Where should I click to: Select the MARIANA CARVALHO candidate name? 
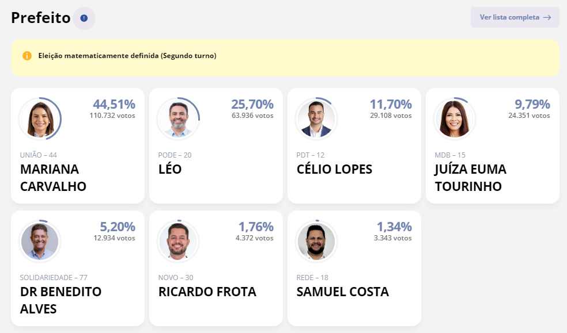[53, 178]
